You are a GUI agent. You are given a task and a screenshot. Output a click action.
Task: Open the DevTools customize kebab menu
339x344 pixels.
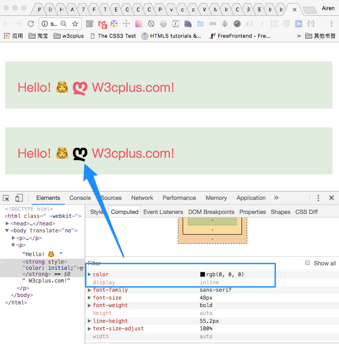318,198
